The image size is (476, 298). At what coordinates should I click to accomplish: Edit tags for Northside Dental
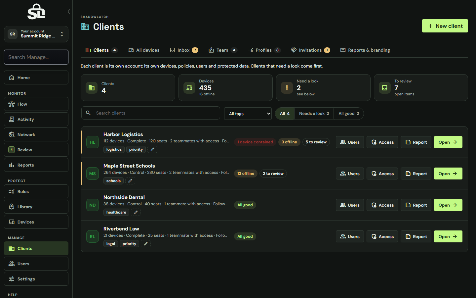pos(136,213)
